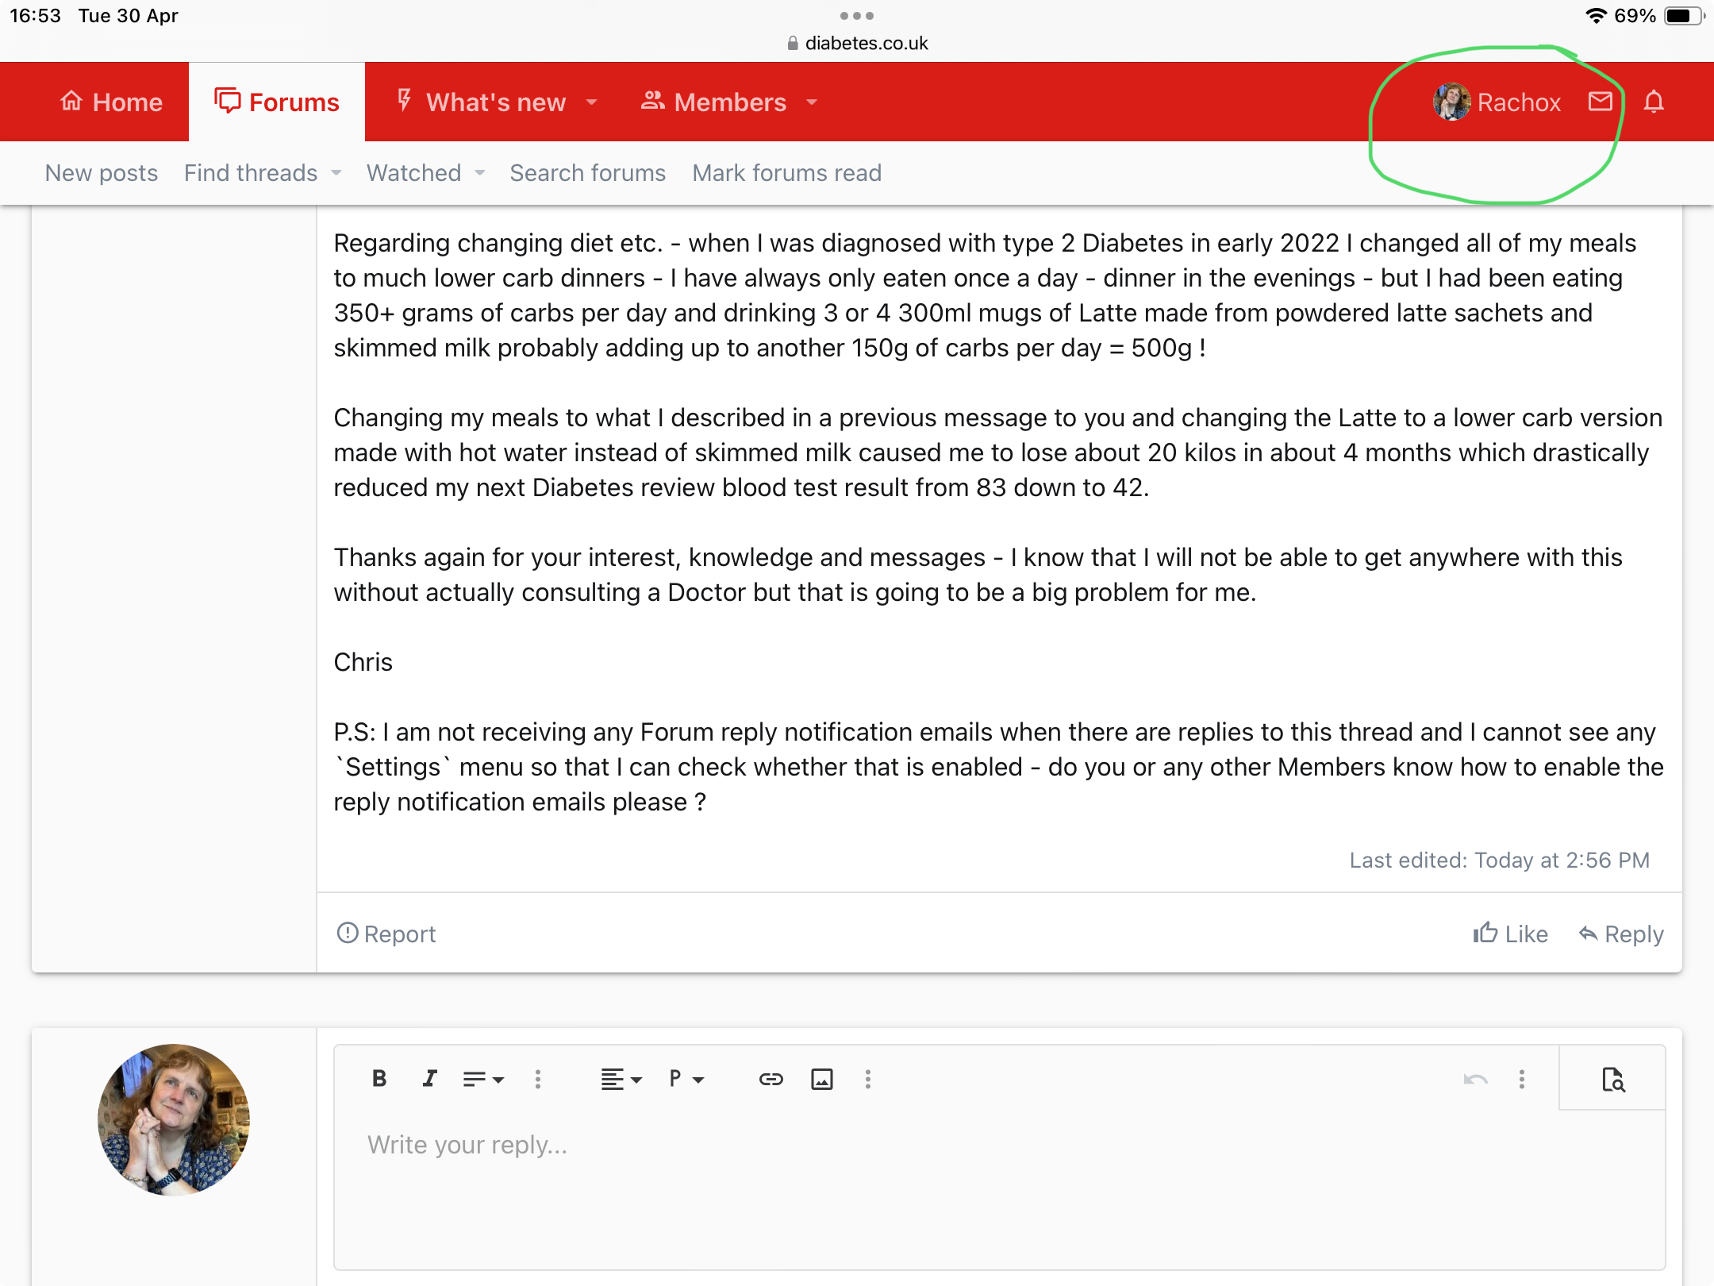Insert a link in the reply
1714x1286 pixels.
[x=771, y=1079]
